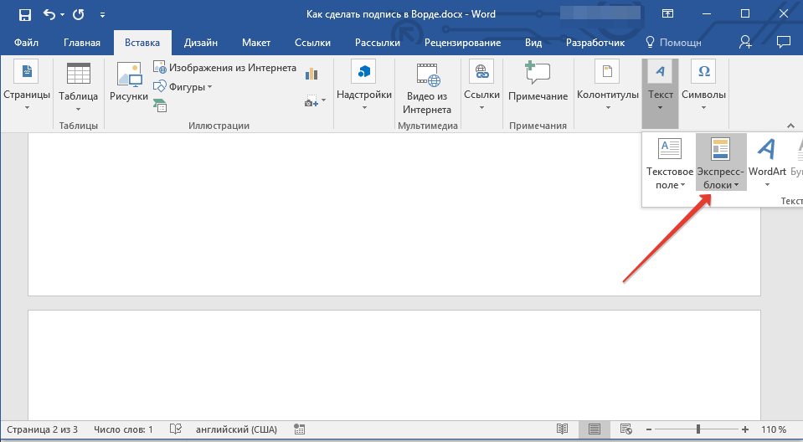This screenshot has height=442, width=803.
Task: Open Изображения из Интернета
Action: point(224,68)
